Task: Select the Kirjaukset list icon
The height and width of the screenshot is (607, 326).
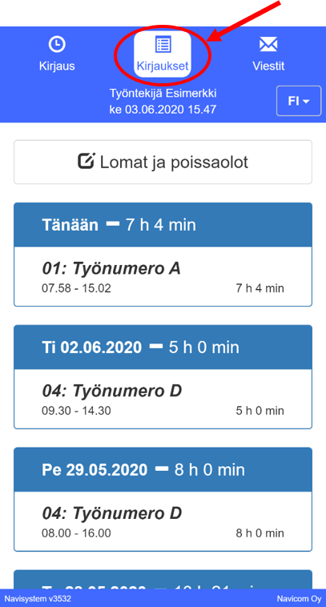Action: point(163,45)
